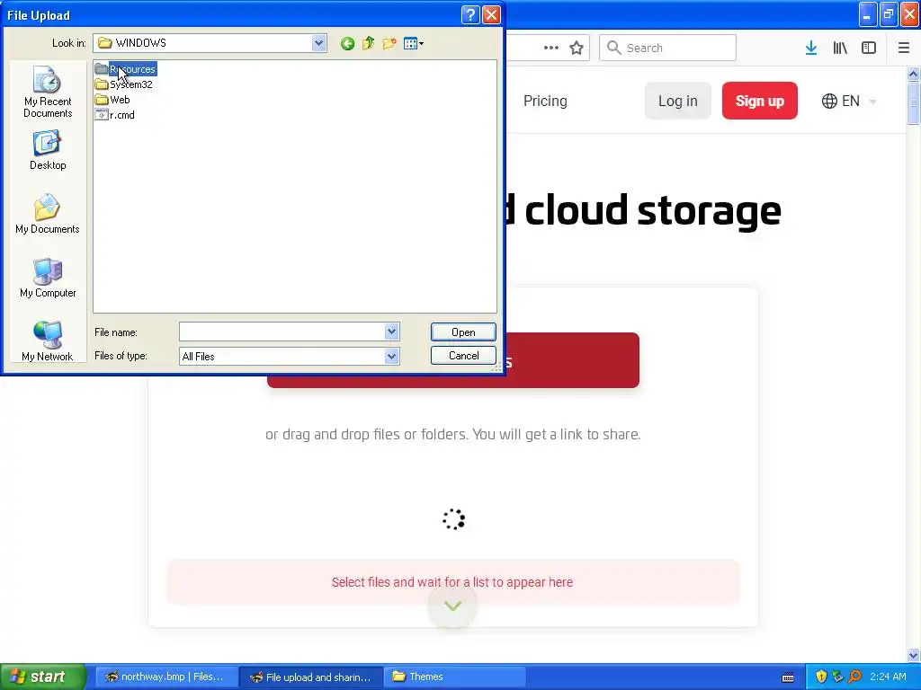The height and width of the screenshot is (690, 921).
Task: Expand the Files of type dropdown
Action: tap(392, 356)
